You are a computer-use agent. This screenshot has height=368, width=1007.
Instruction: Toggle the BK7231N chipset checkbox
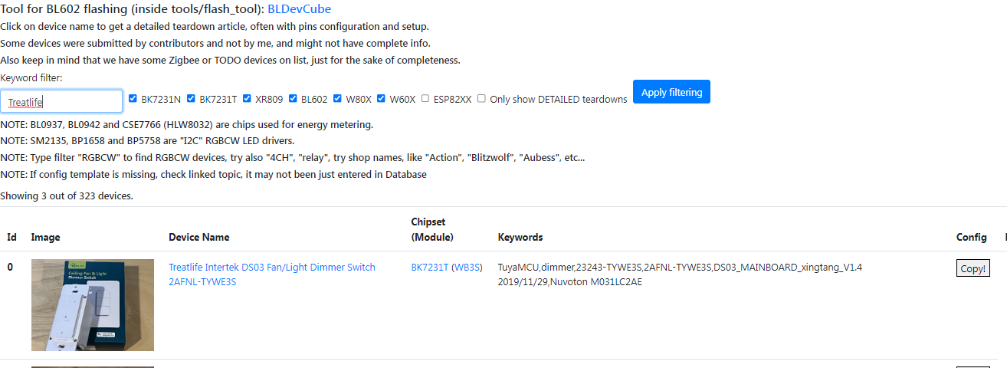(x=133, y=99)
